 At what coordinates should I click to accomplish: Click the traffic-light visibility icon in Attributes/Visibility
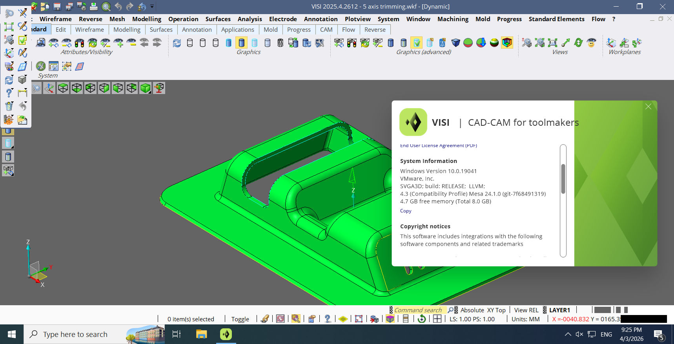click(x=80, y=43)
